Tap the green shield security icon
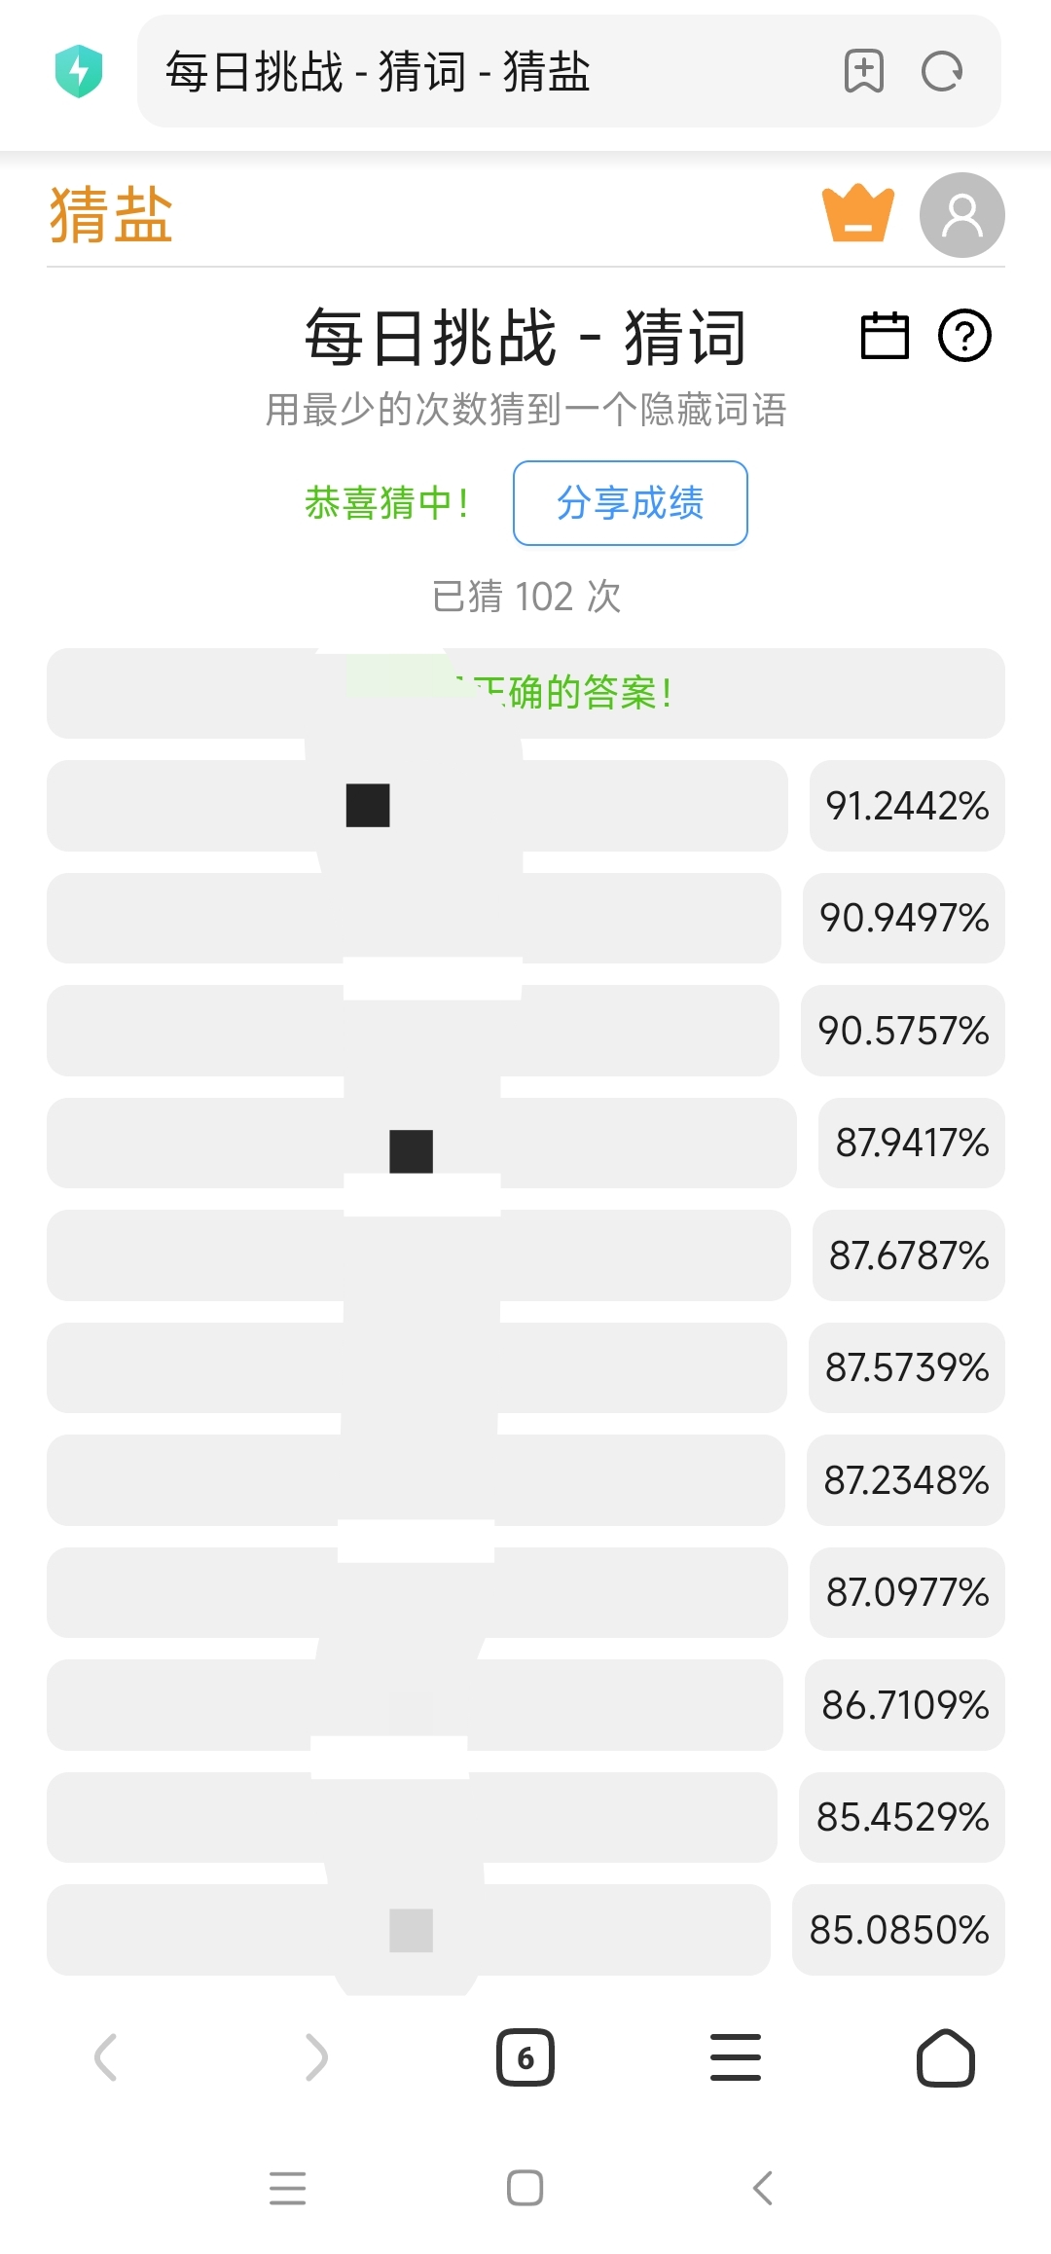 (x=79, y=71)
